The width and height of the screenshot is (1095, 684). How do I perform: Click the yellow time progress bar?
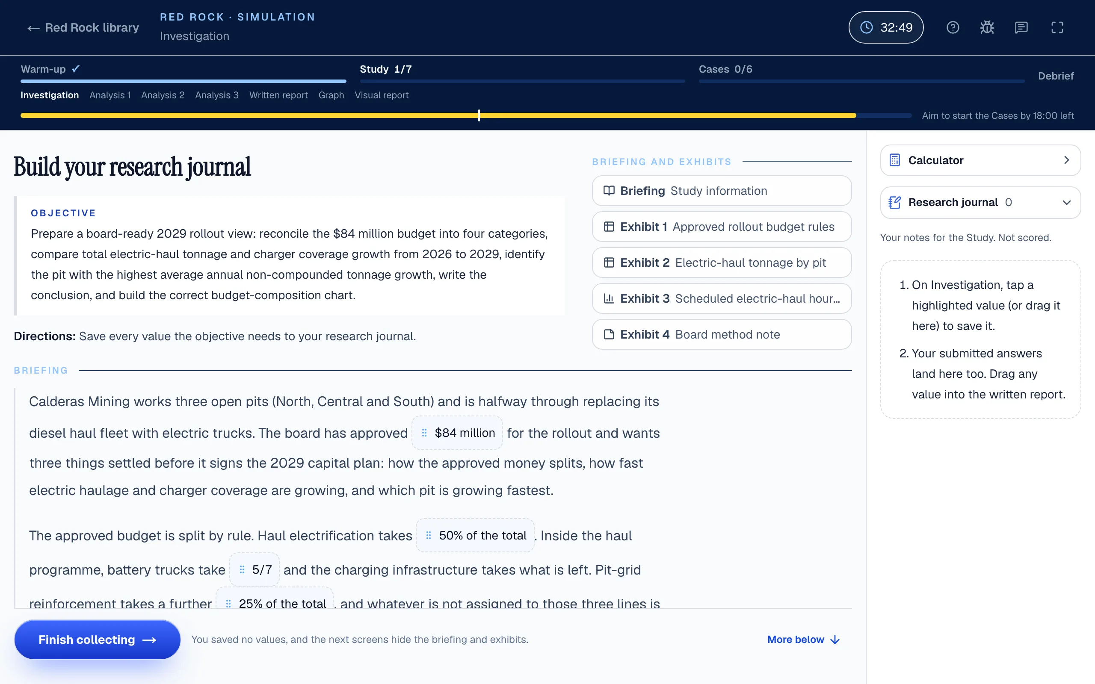(438, 115)
